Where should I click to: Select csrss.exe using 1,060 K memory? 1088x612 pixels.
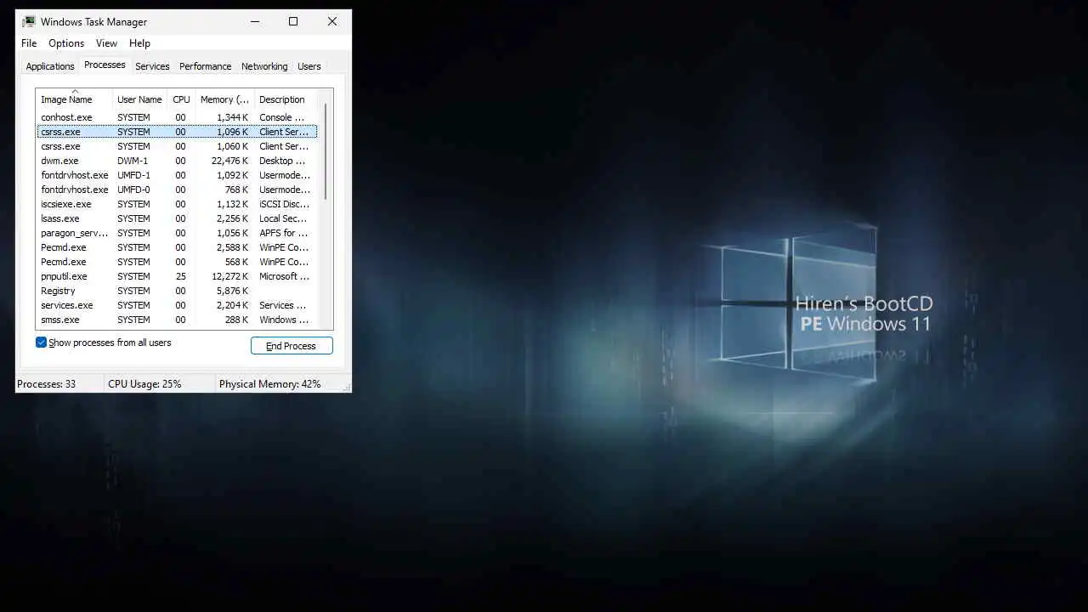[177, 146]
